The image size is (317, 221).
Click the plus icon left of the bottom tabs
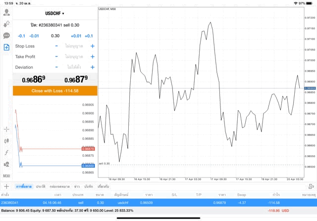click(x=6, y=186)
